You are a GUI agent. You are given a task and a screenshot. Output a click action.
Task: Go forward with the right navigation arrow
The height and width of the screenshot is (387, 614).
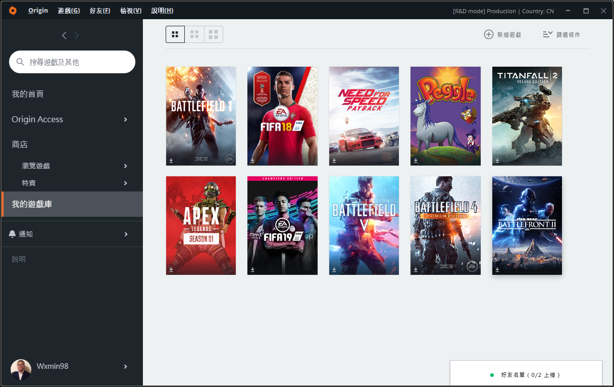tap(77, 35)
